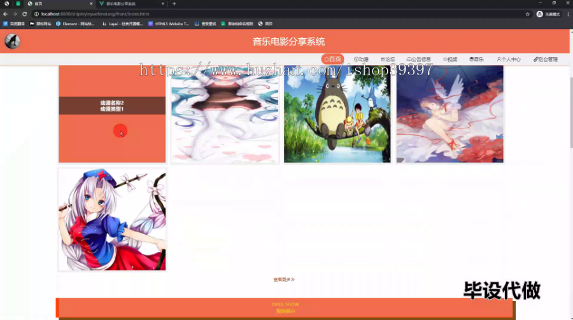Switch to the 音乐电影分享系统 browser tab
This screenshot has width=573, height=320.
tap(131, 4)
